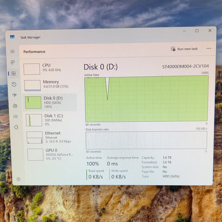This screenshot has height=222, width=222.
Task: Open the Services puzzle icon
Action: (16, 127)
